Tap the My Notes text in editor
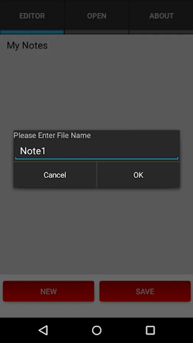 (x=27, y=45)
